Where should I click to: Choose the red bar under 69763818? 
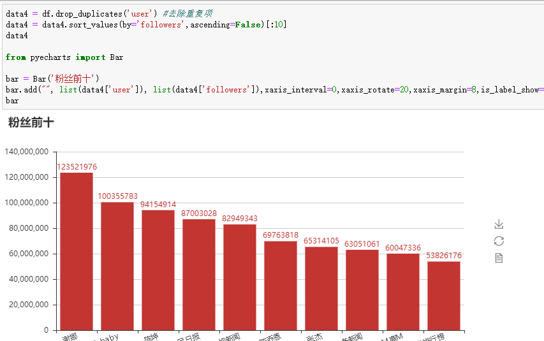point(281,286)
